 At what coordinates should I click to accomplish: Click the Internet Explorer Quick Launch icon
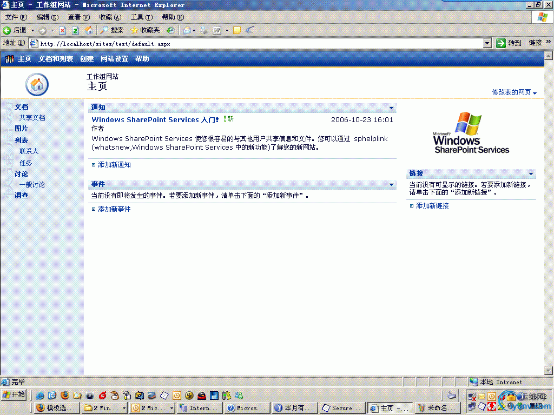pos(40,396)
